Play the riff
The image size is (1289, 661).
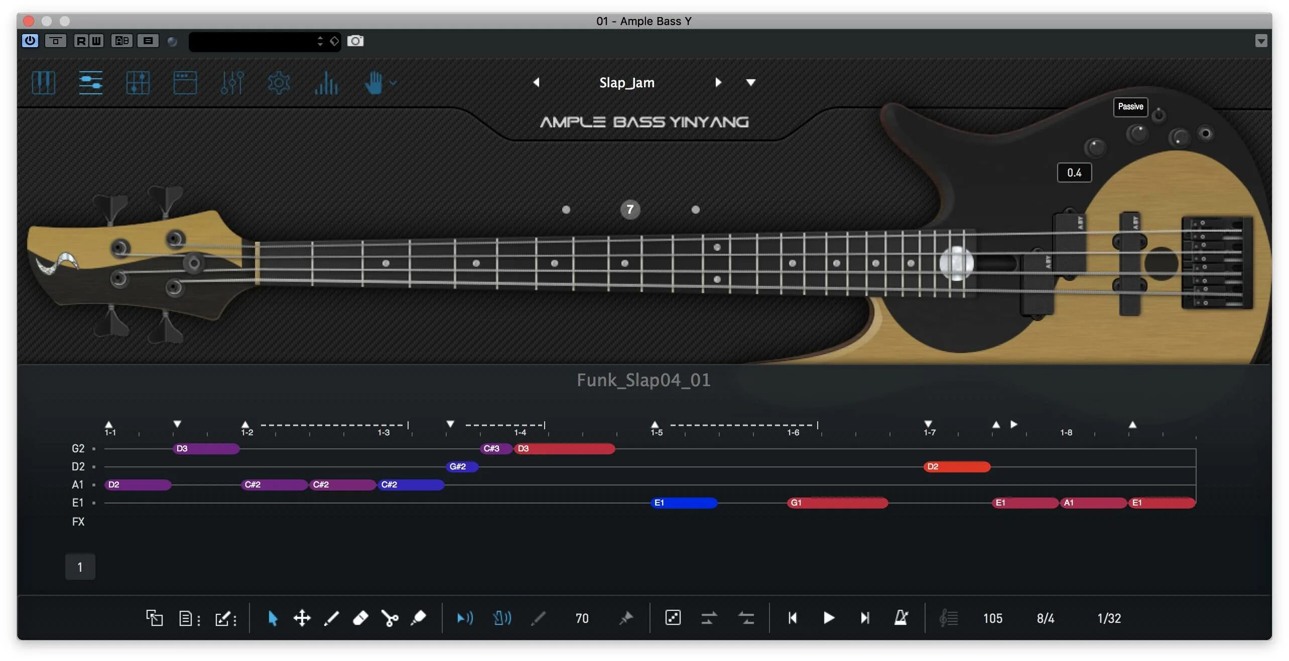pos(829,618)
